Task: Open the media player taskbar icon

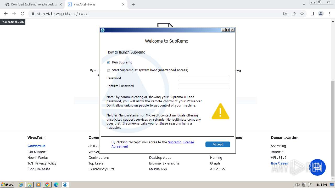Action: 38,185
